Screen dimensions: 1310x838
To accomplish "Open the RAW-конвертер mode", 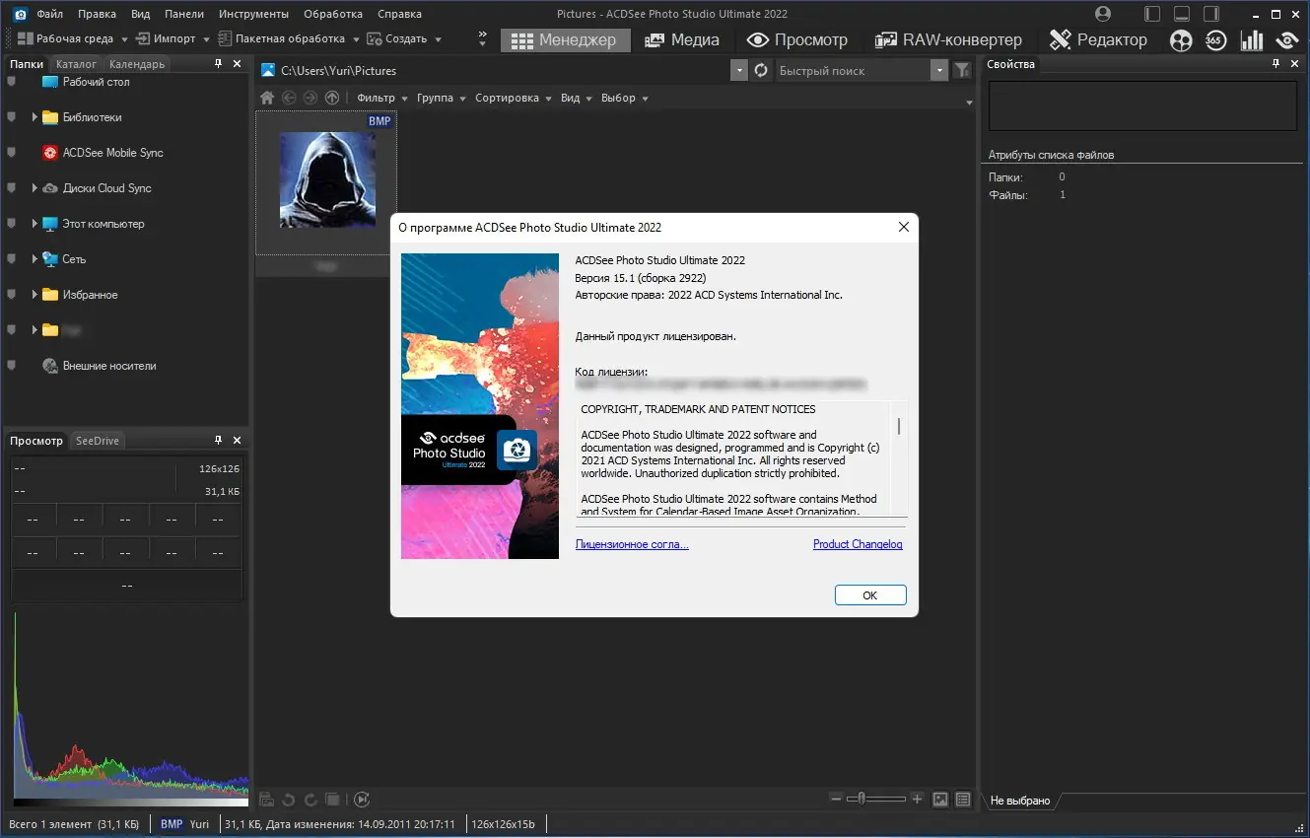I will point(948,40).
